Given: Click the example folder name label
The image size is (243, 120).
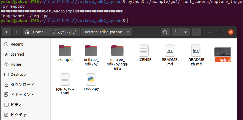Looking at the screenshot, I should tap(65, 60).
